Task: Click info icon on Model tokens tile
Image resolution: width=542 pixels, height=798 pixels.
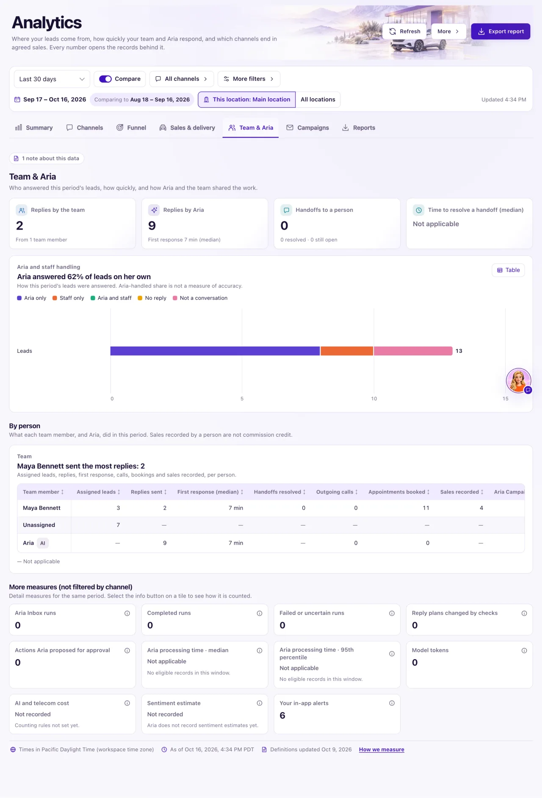Action: tap(524, 651)
